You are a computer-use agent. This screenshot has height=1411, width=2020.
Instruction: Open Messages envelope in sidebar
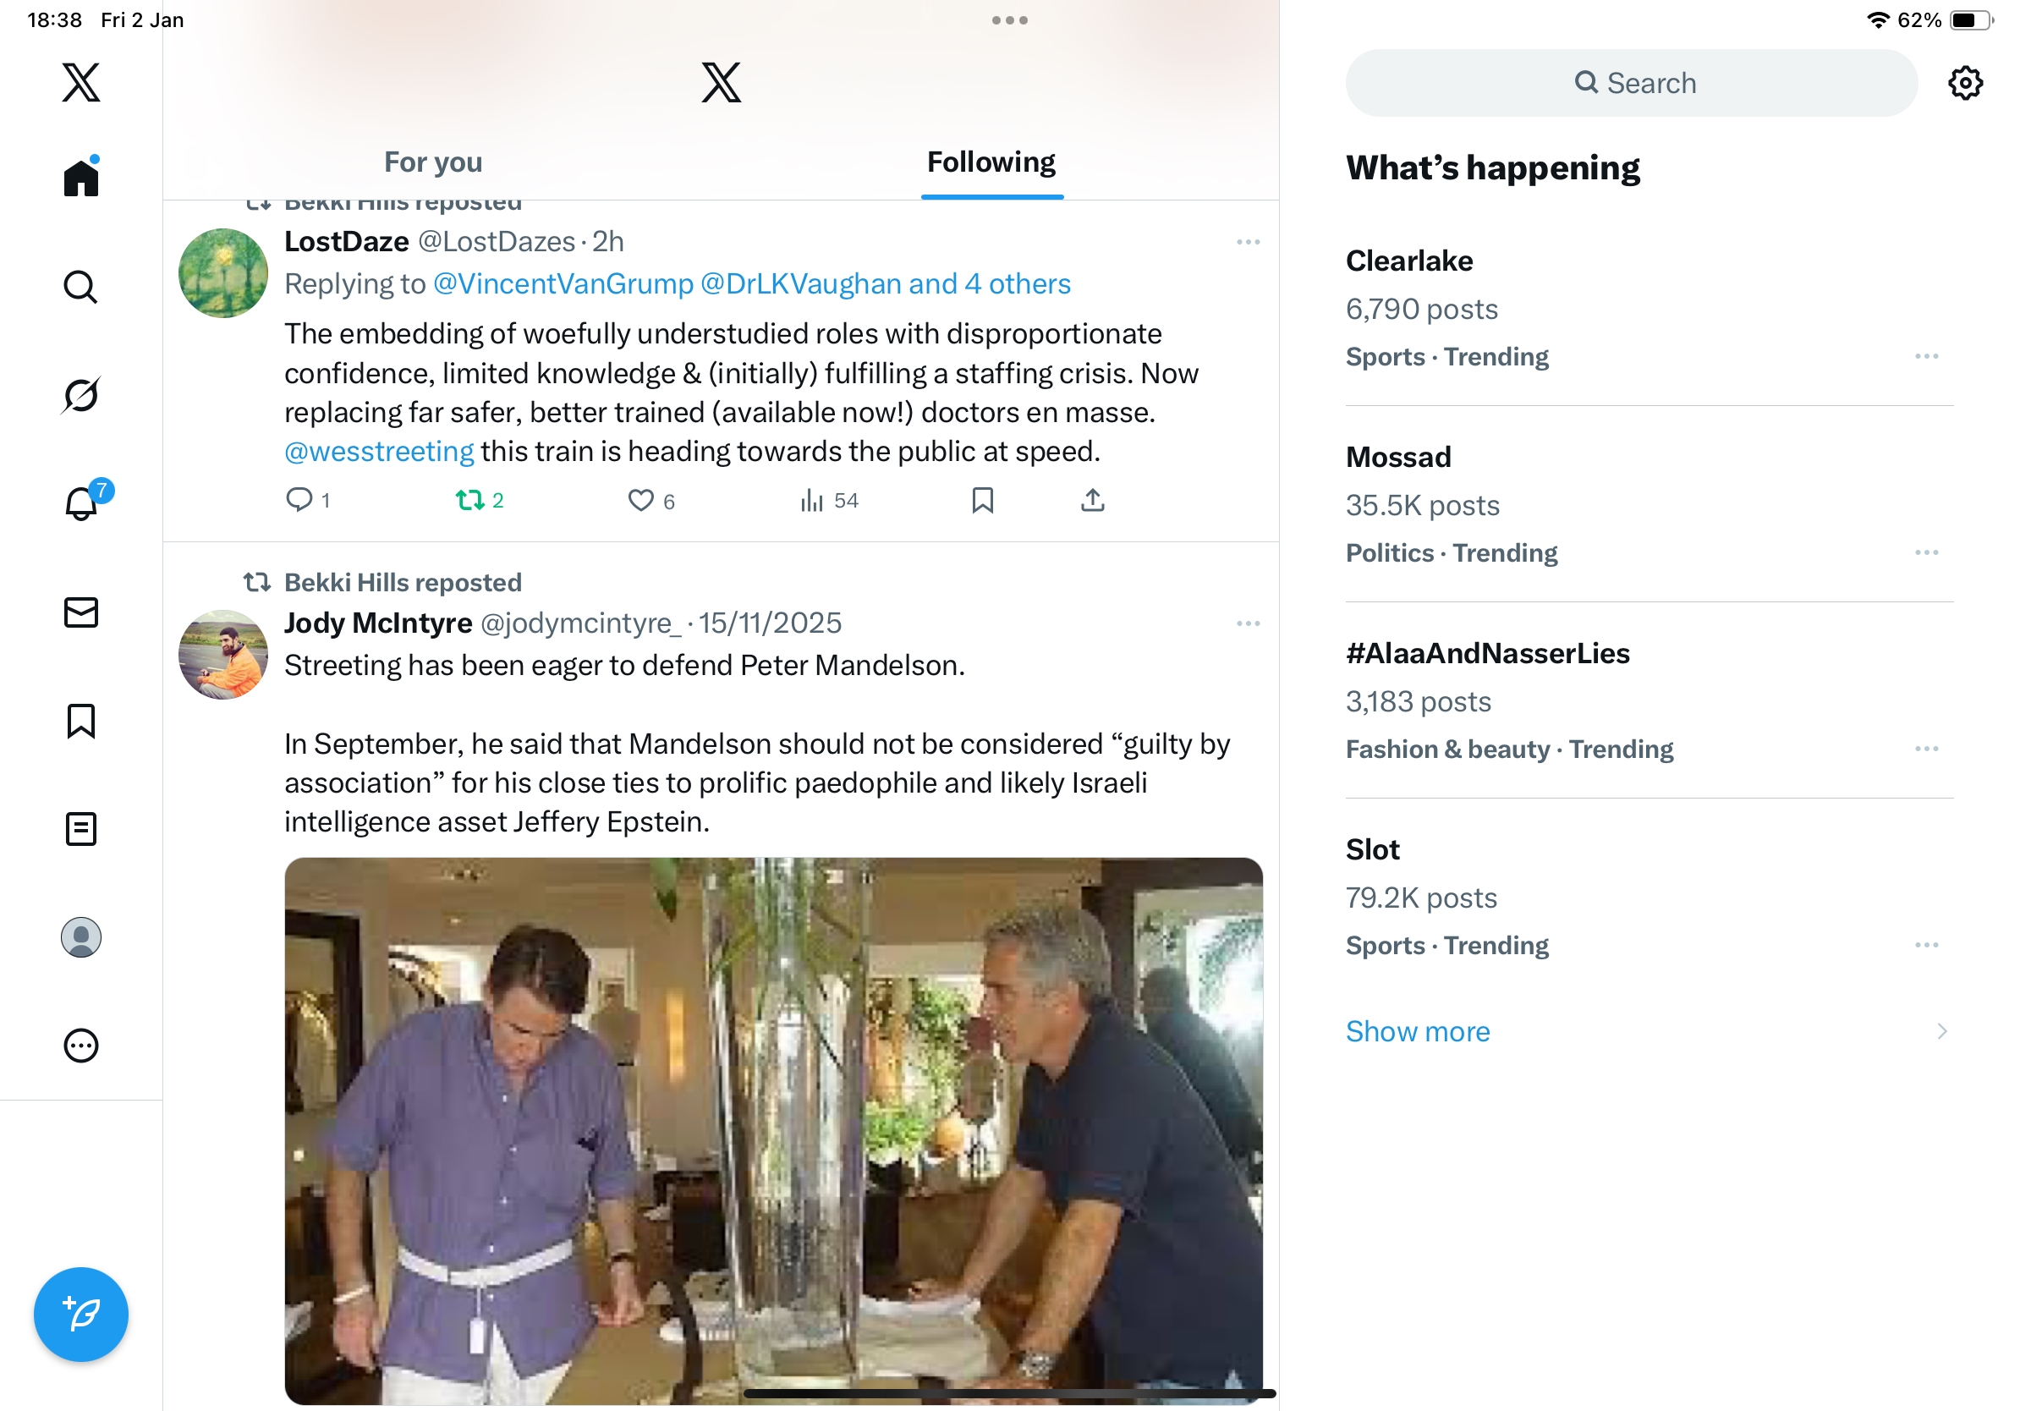[x=81, y=612]
